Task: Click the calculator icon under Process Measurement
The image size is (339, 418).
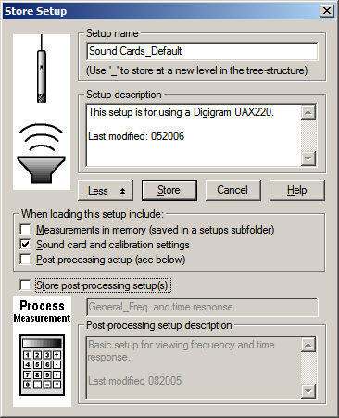Action: [42, 364]
